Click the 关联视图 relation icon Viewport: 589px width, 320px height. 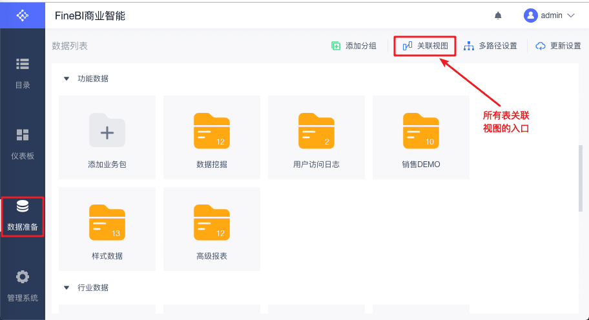(408, 46)
